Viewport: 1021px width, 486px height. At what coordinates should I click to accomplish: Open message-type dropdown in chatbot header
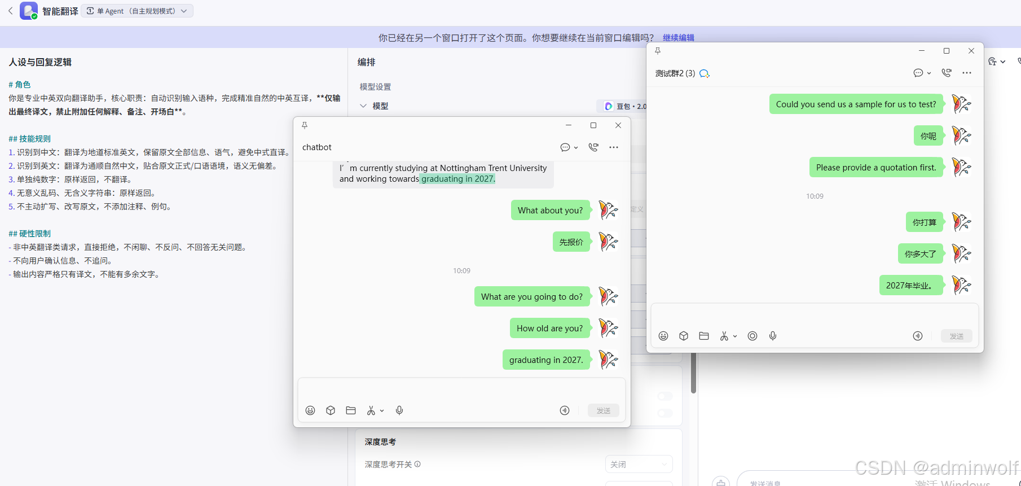click(x=576, y=148)
